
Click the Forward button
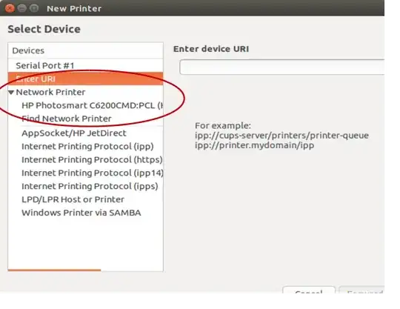click(361, 290)
